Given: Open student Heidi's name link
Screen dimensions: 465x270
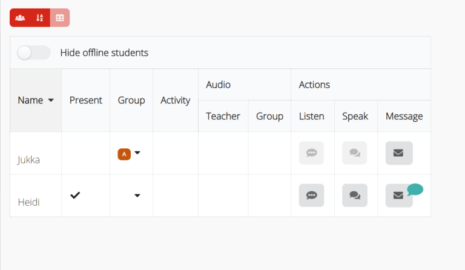Looking at the screenshot, I should click(x=28, y=202).
